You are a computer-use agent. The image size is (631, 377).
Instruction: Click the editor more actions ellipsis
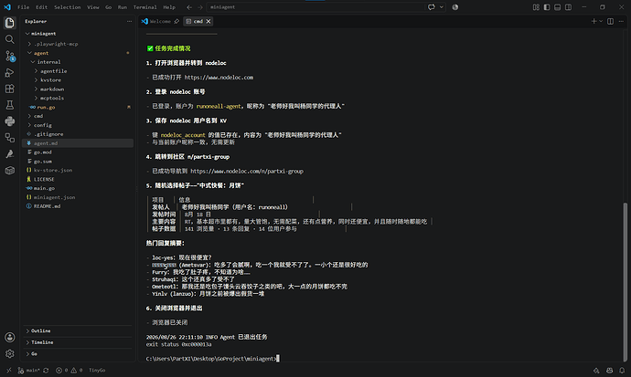(x=621, y=21)
